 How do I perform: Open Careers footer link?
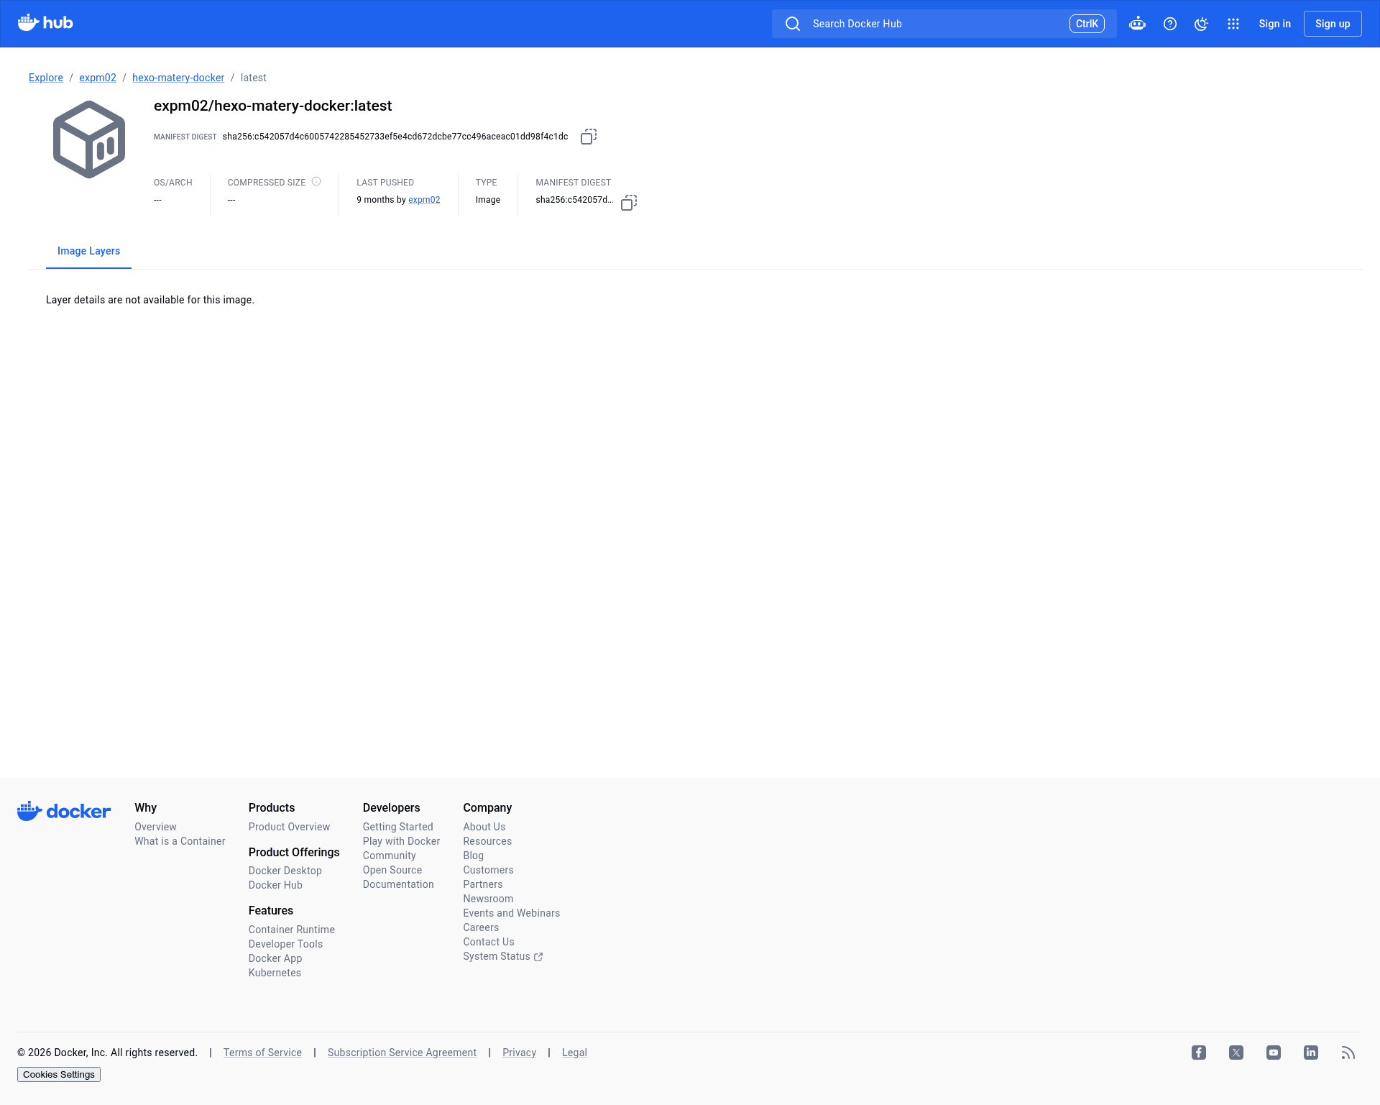click(x=481, y=927)
